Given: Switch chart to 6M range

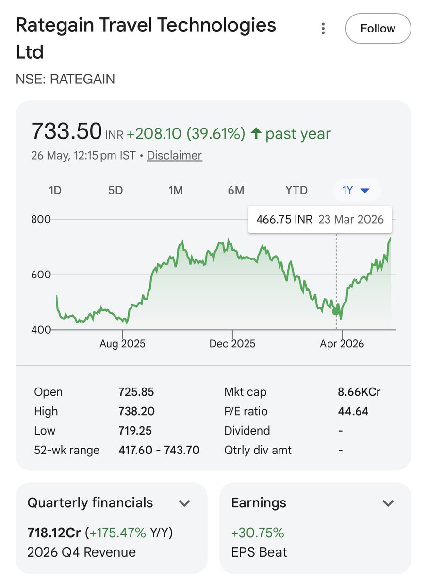Looking at the screenshot, I should tap(236, 190).
